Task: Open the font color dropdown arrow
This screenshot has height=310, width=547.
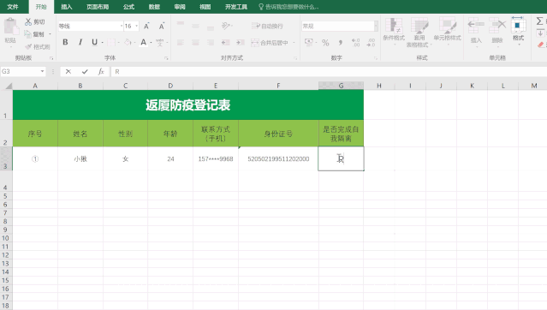Action: point(151,43)
